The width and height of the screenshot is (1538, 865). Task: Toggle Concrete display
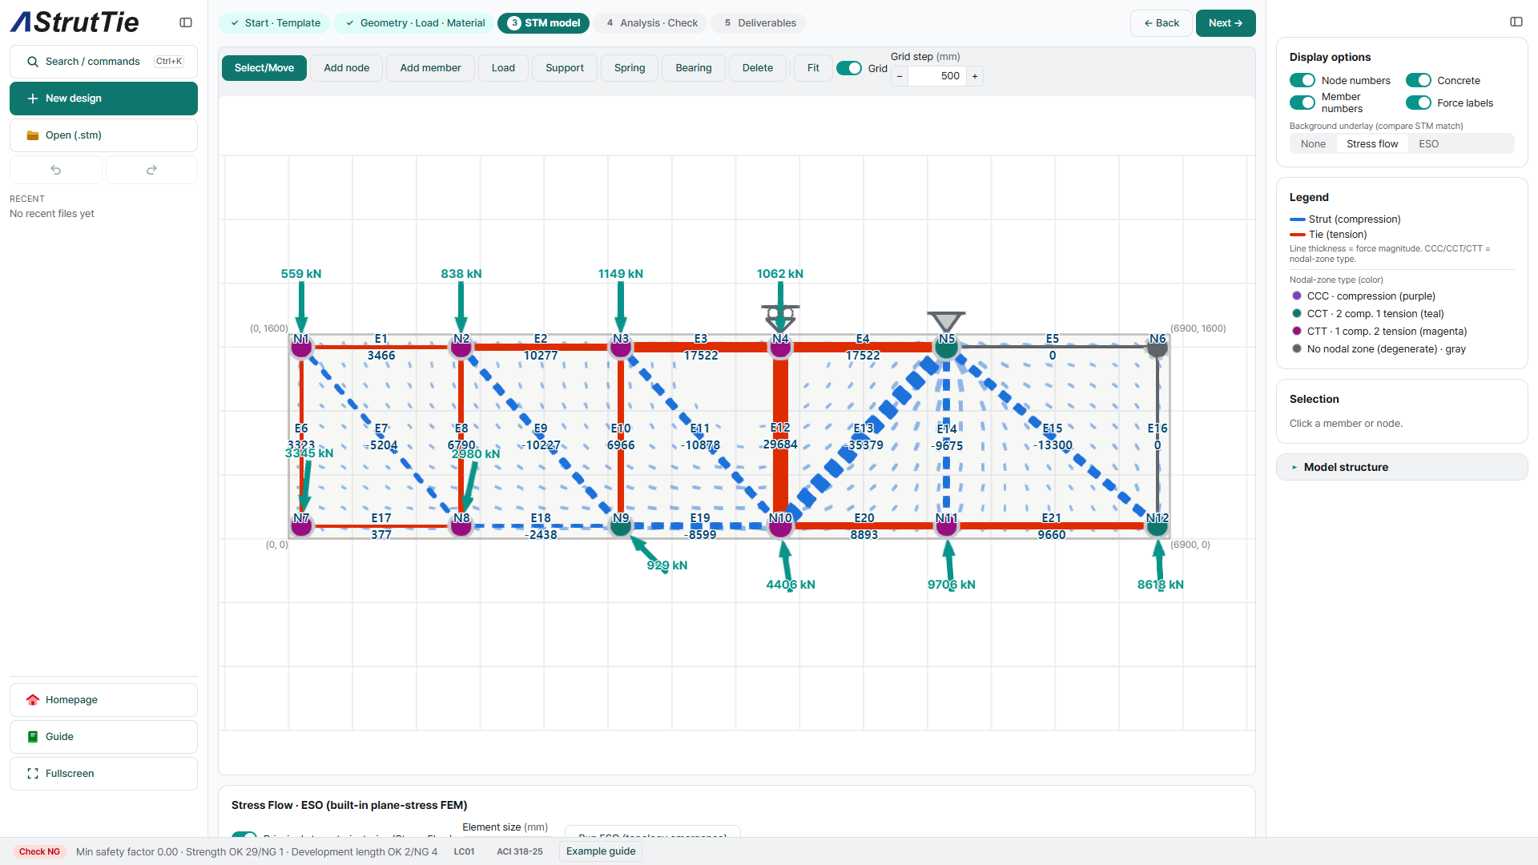tap(1419, 80)
